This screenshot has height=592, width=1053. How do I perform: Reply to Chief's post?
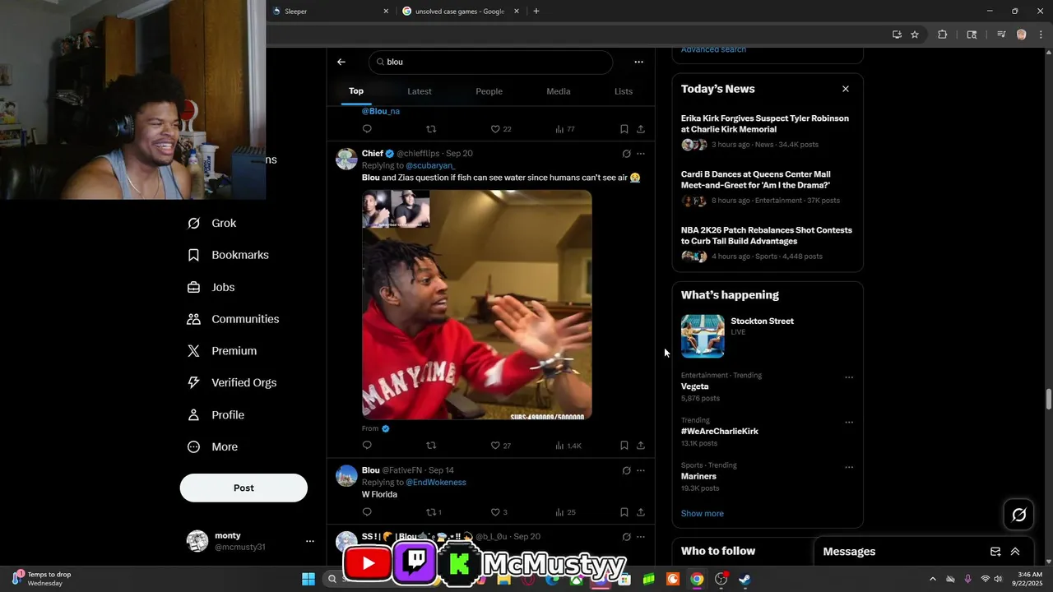pos(367,446)
